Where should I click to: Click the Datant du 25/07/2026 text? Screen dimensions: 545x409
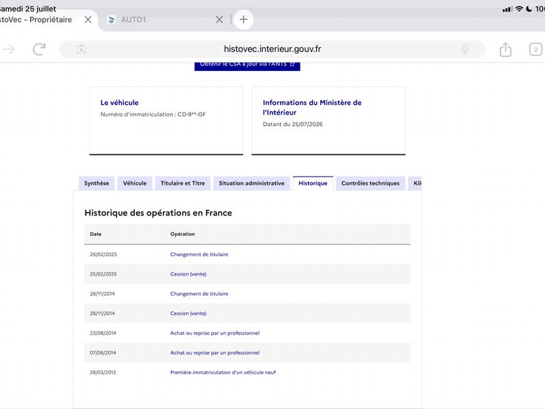point(293,124)
